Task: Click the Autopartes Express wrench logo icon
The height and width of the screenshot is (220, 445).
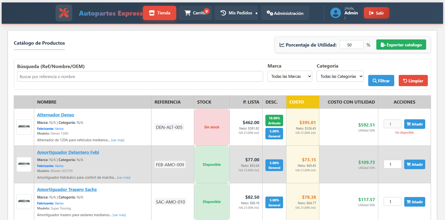Action: (64, 13)
